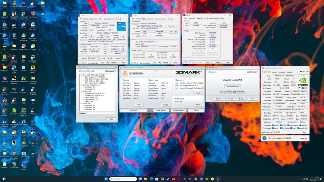The image size is (324, 182).
Task: Open the AIDA64 icon on the taskbar
Action: tap(173, 179)
